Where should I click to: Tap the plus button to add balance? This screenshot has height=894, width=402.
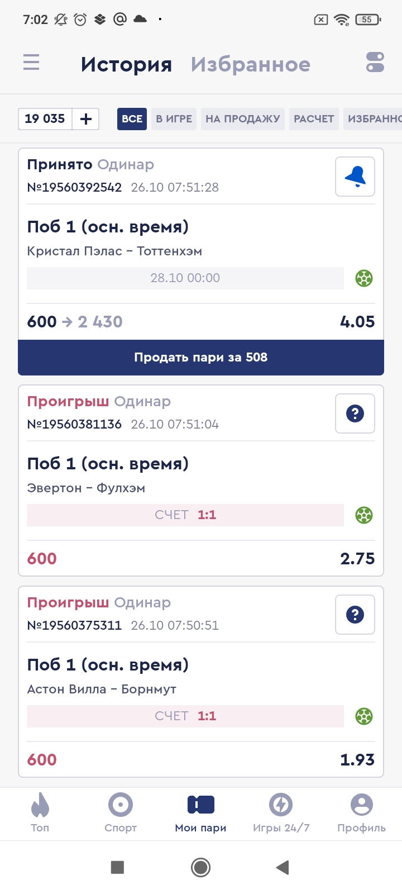(86, 119)
